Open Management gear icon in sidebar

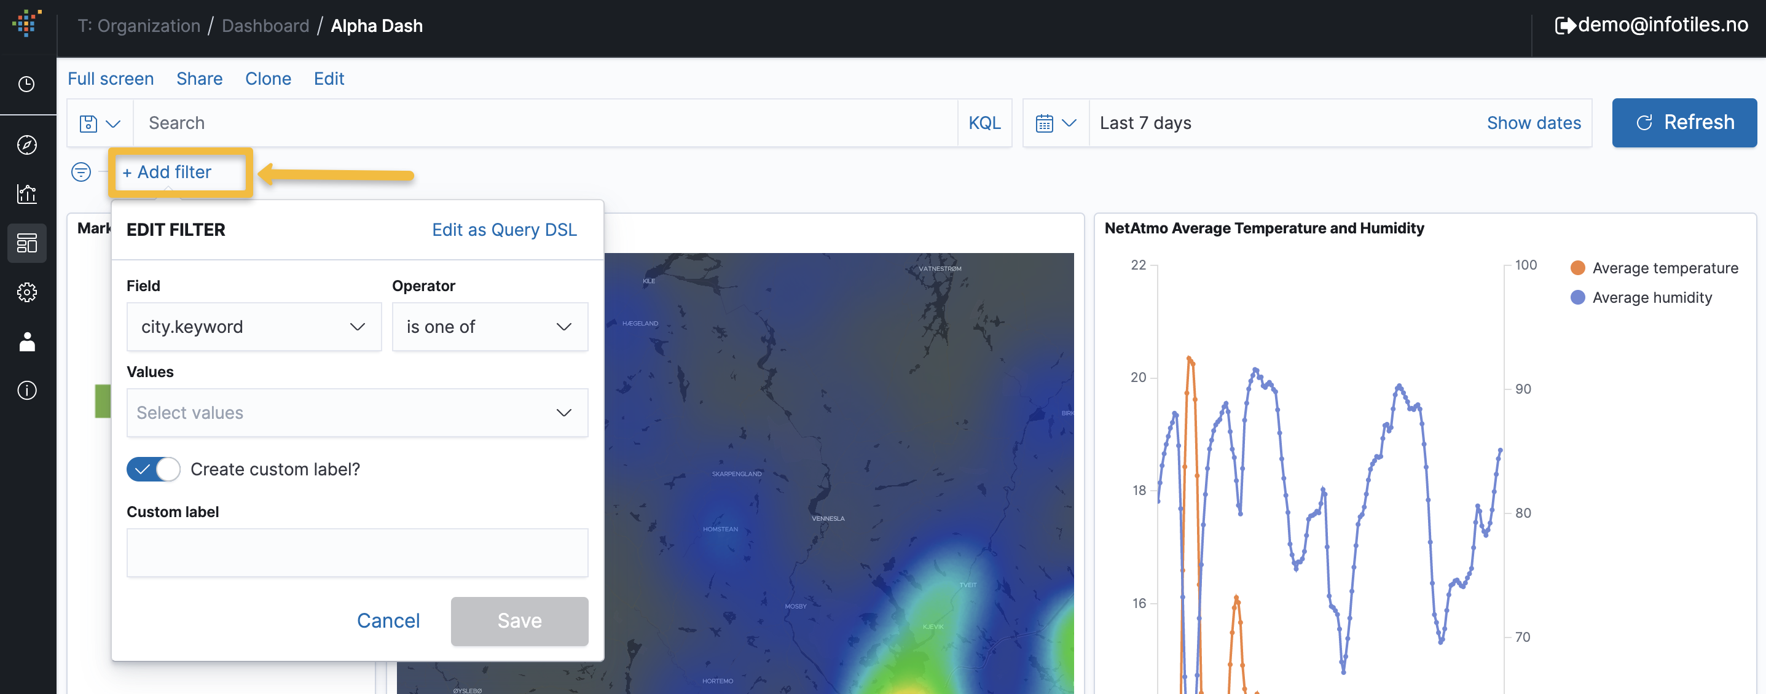[x=27, y=292]
